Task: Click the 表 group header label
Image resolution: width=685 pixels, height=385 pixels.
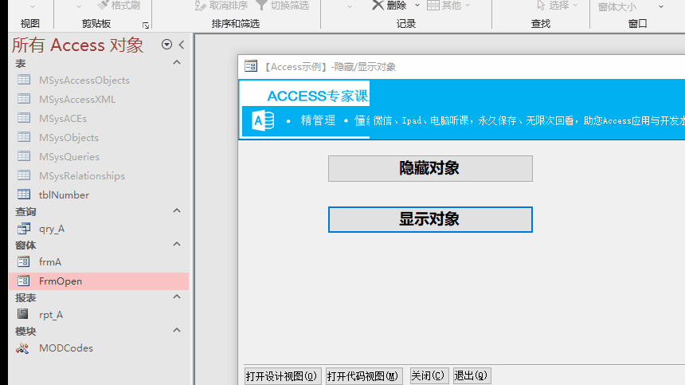Action: [21, 63]
